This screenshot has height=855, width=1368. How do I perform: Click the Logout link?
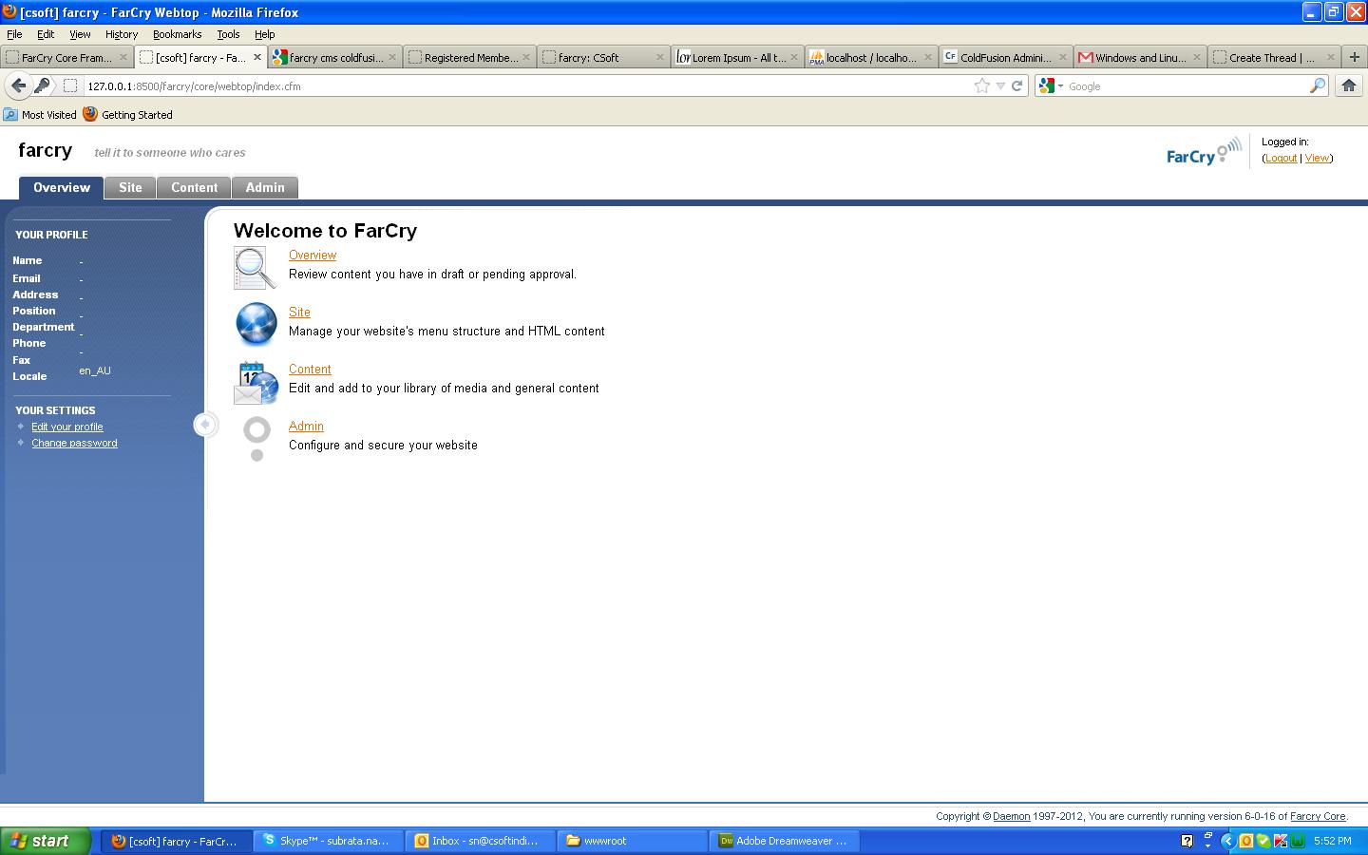click(1281, 158)
